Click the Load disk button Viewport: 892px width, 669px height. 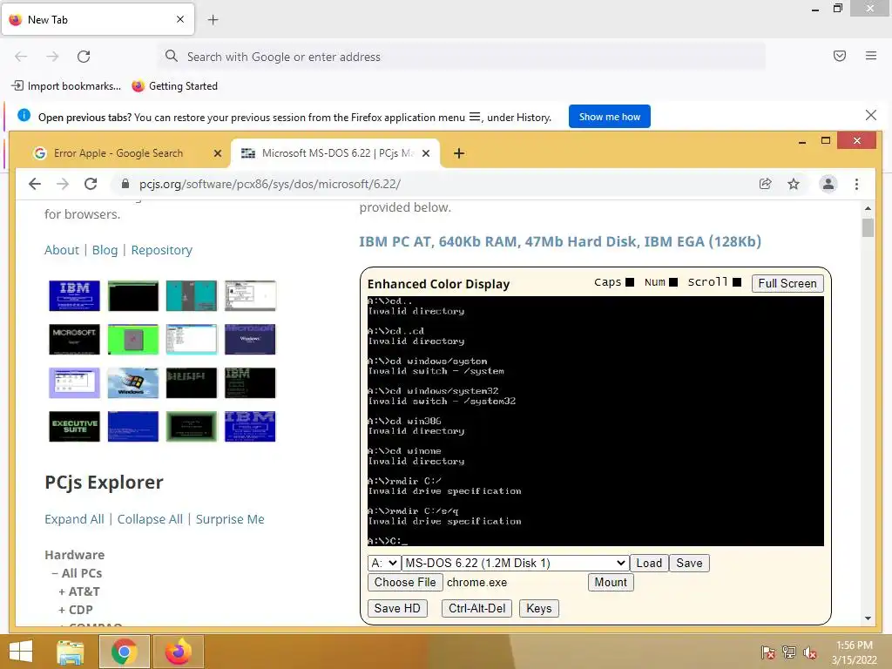[x=649, y=563]
